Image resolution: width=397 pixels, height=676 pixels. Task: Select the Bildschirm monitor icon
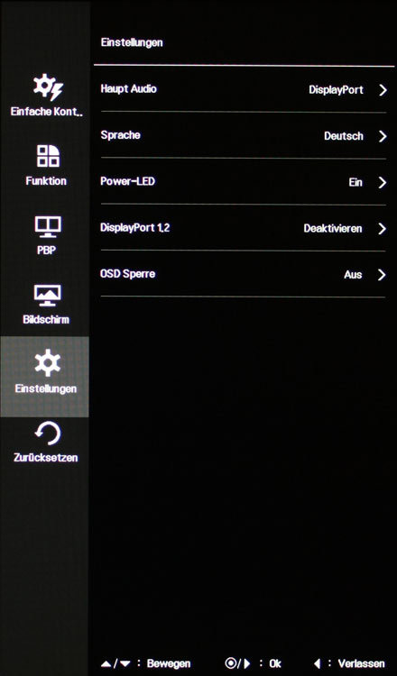point(48,297)
